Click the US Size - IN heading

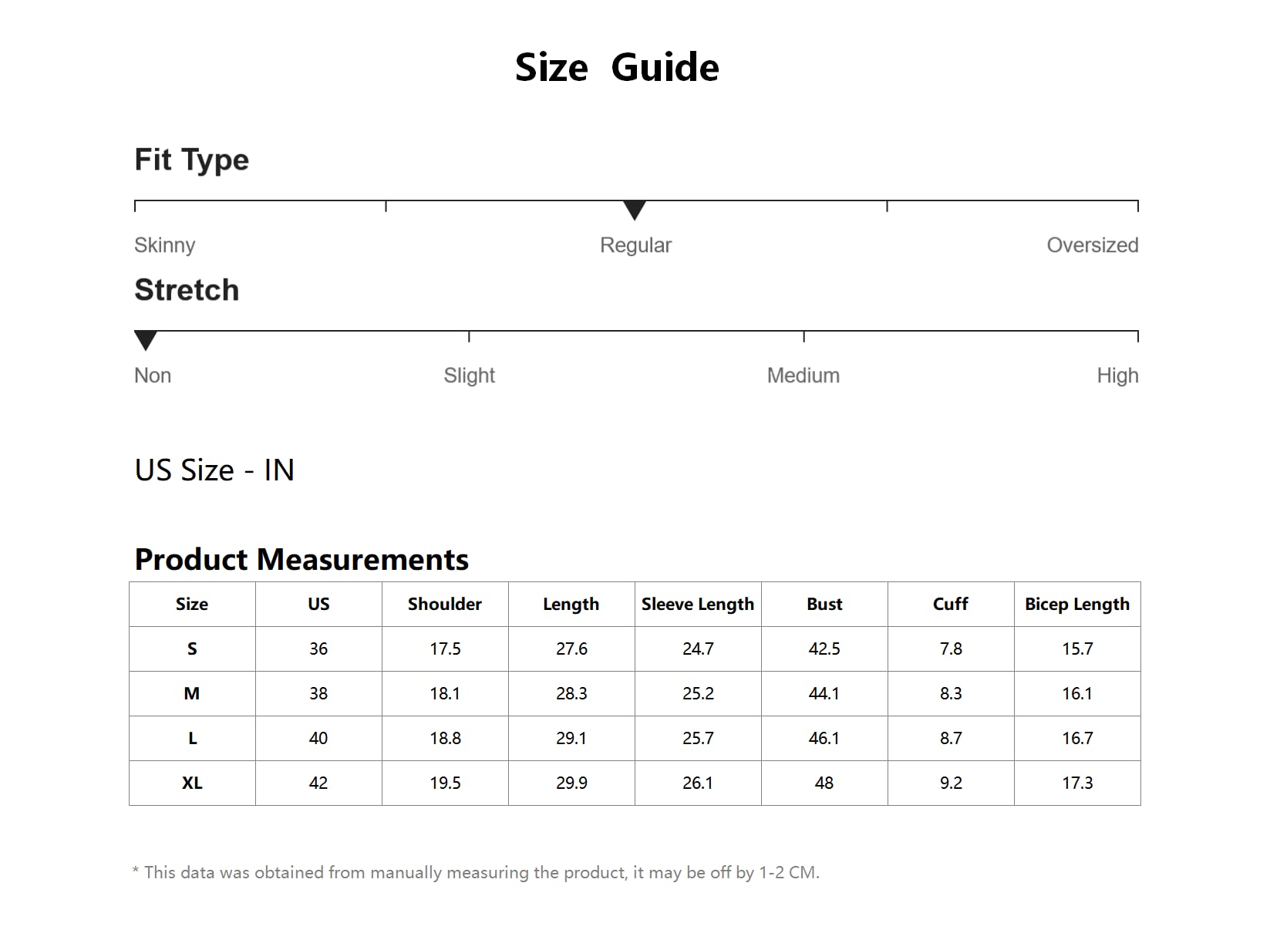coord(214,470)
